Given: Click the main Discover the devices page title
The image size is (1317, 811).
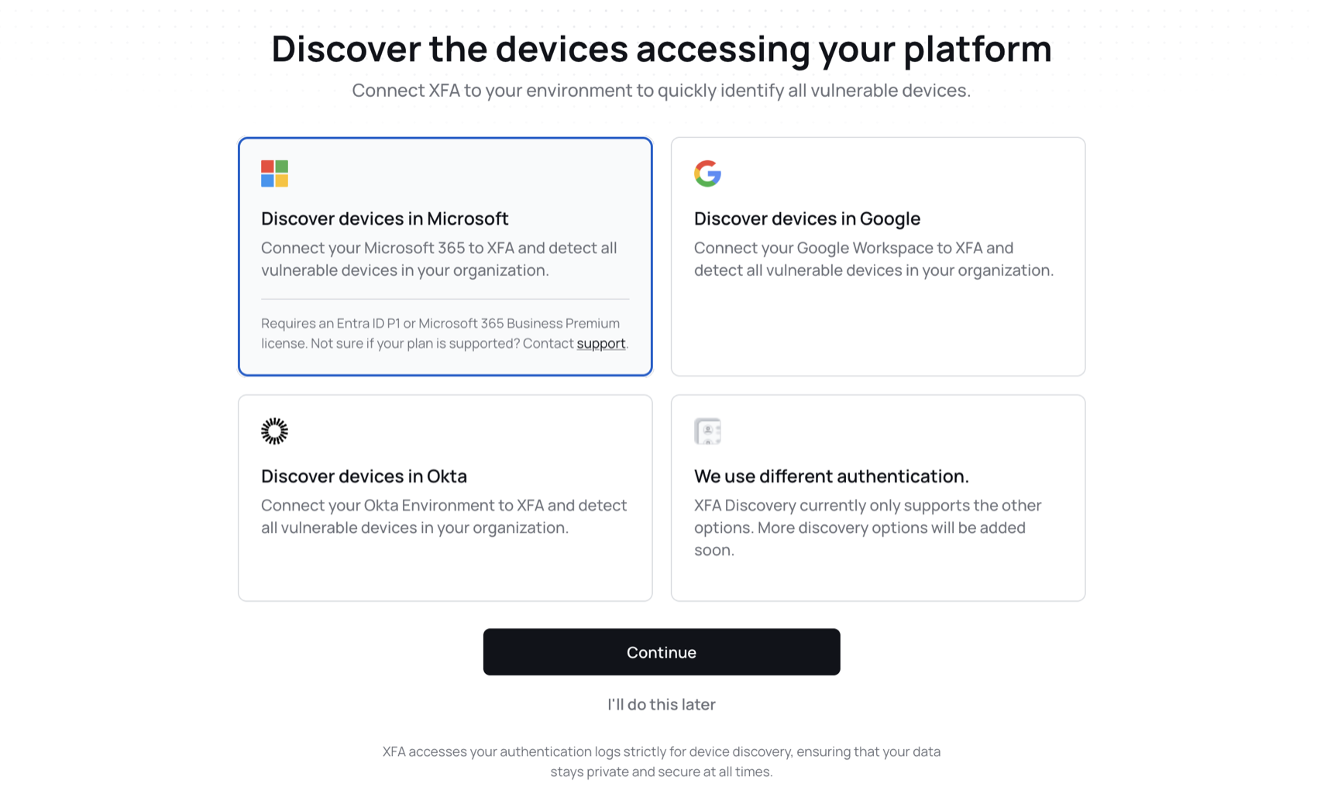Looking at the screenshot, I should (662, 48).
